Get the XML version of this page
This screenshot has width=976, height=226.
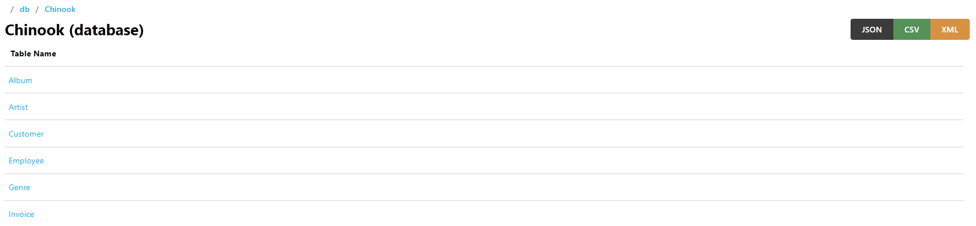coord(950,30)
